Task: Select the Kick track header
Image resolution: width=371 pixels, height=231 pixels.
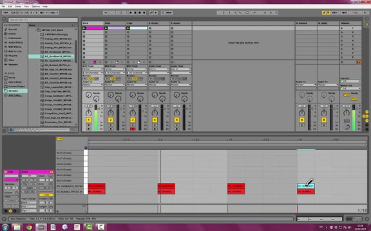Action: click(93, 23)
